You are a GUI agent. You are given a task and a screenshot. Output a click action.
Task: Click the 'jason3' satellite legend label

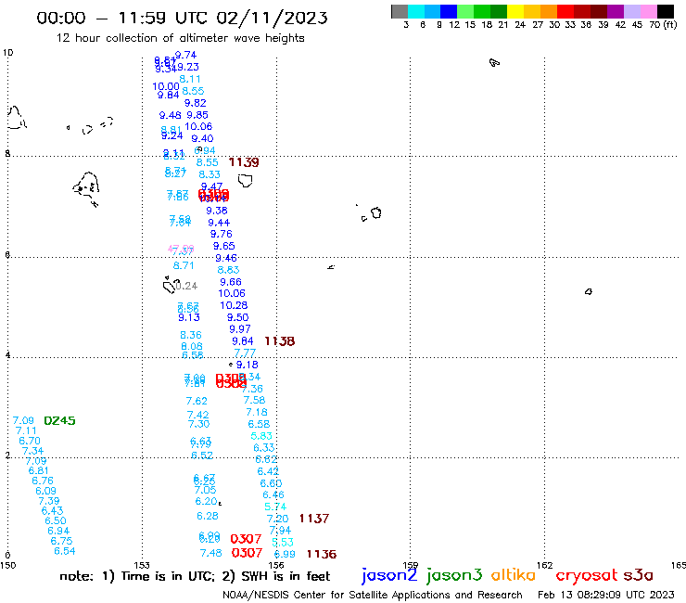pyautogui.click(x=454, y=575)
